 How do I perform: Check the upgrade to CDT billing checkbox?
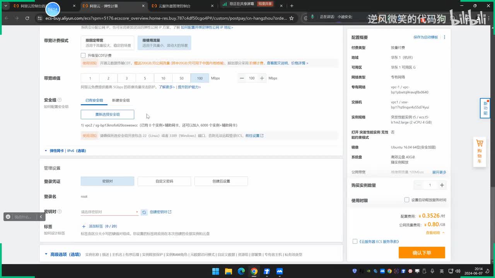point(83,55)
